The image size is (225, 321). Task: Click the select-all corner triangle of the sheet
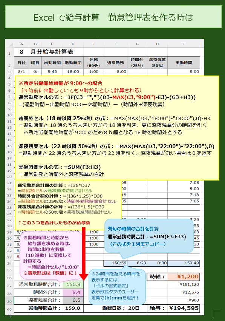(11, 45)
